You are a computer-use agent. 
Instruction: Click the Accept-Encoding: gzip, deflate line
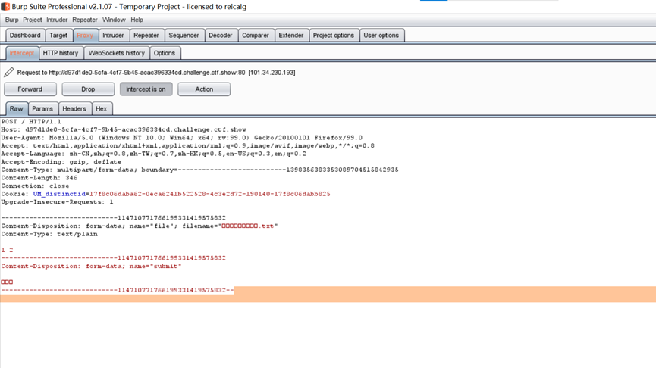(61, 161)
